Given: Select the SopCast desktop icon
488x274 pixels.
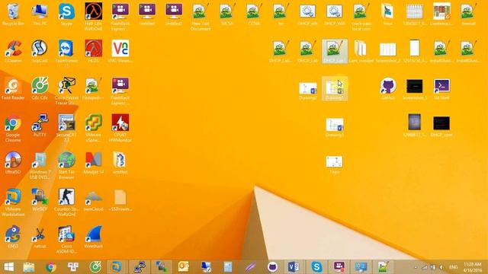Looking at the screenshot, I should tap(40, 51).
